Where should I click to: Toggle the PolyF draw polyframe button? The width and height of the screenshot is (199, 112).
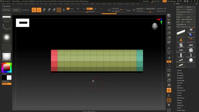[169, 90]
